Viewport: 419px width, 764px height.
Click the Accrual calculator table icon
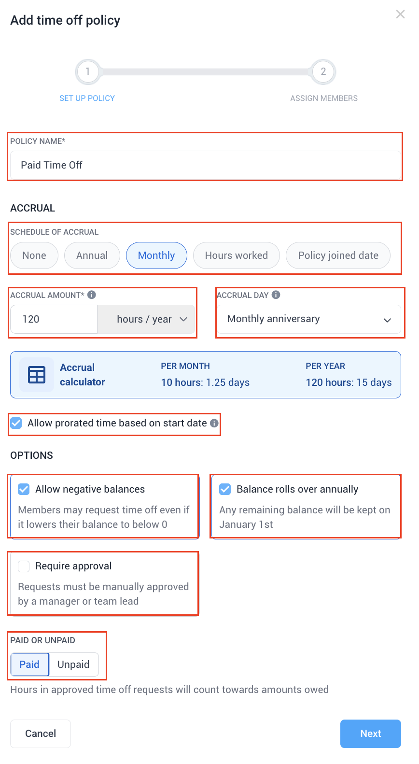coord(37,375)
